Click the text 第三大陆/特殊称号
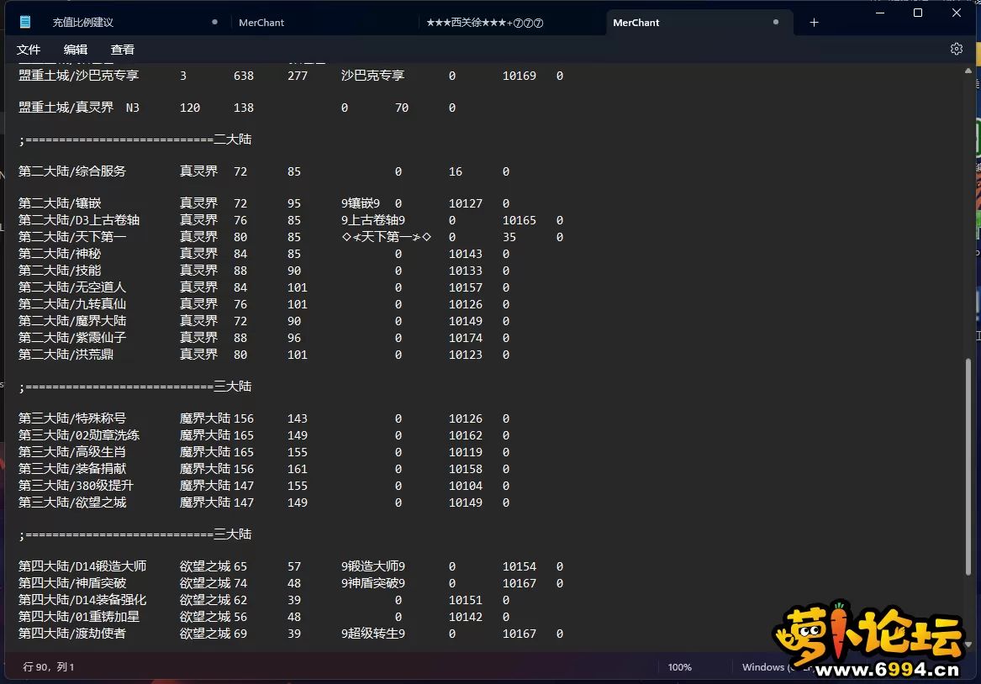The width and height of the screenshot is (981, 684). pyautogui.click(x=72, y=418)
